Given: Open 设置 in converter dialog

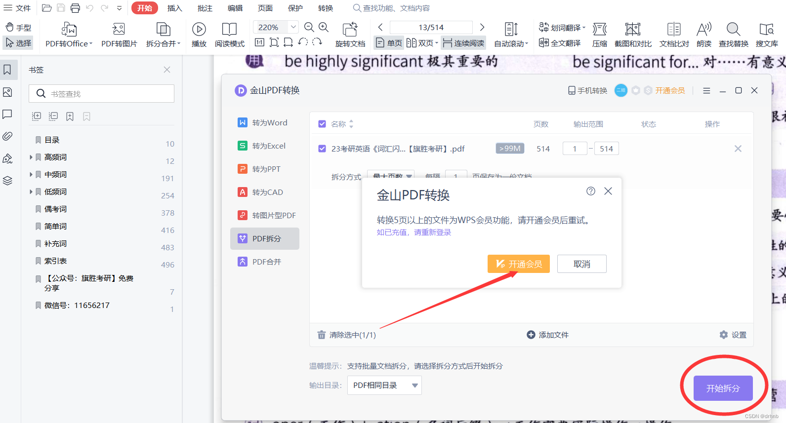Looking at the screenshot, I should (x=733, y=335).
